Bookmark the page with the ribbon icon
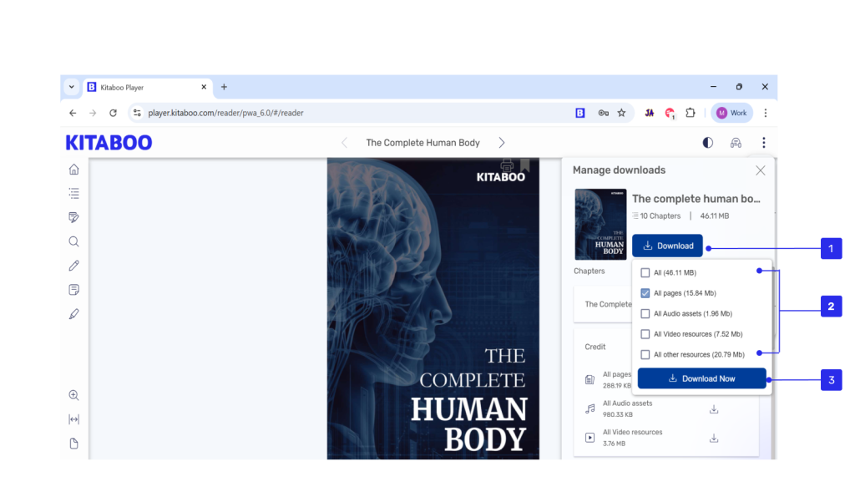Viewport: 855px width, 497px height. (524, 165)
